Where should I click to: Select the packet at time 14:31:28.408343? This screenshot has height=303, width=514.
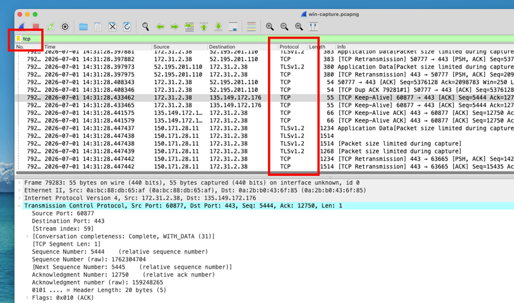(x=264, y=82)
